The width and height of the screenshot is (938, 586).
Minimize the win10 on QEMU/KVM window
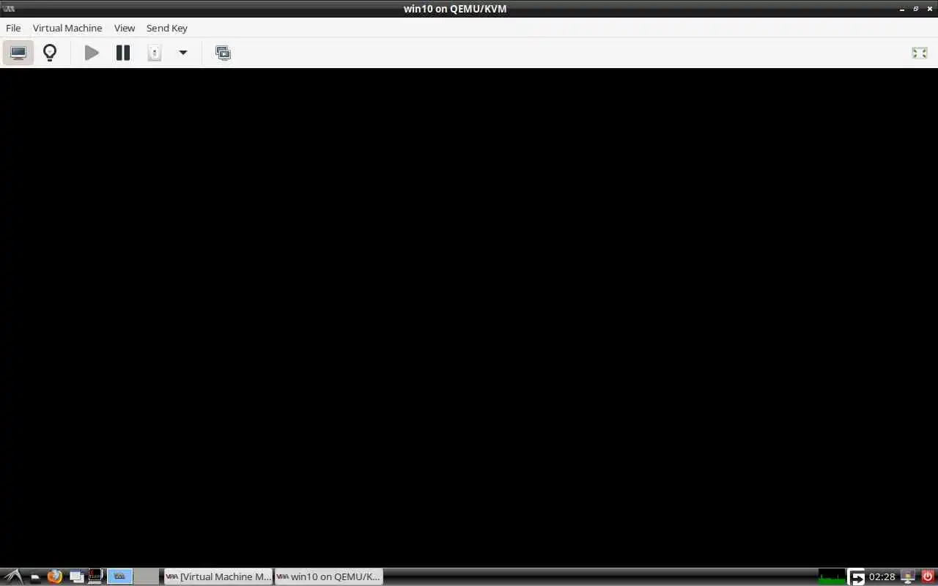click(902, 9)
